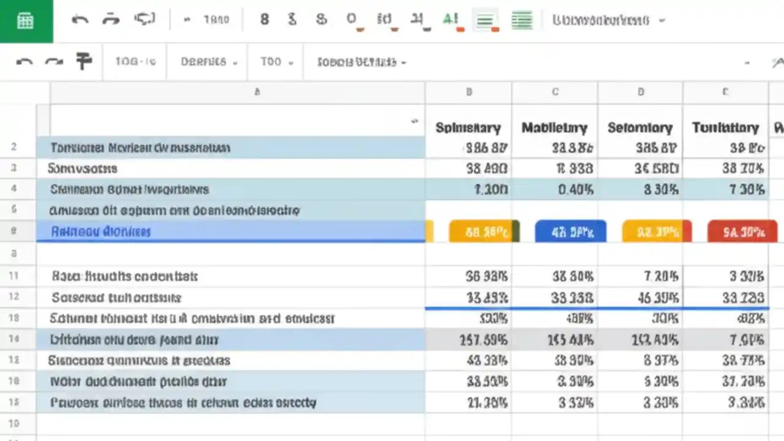784x441 pixels.
Task: Set left alignment using the align icon
Action: click(485, 19)
